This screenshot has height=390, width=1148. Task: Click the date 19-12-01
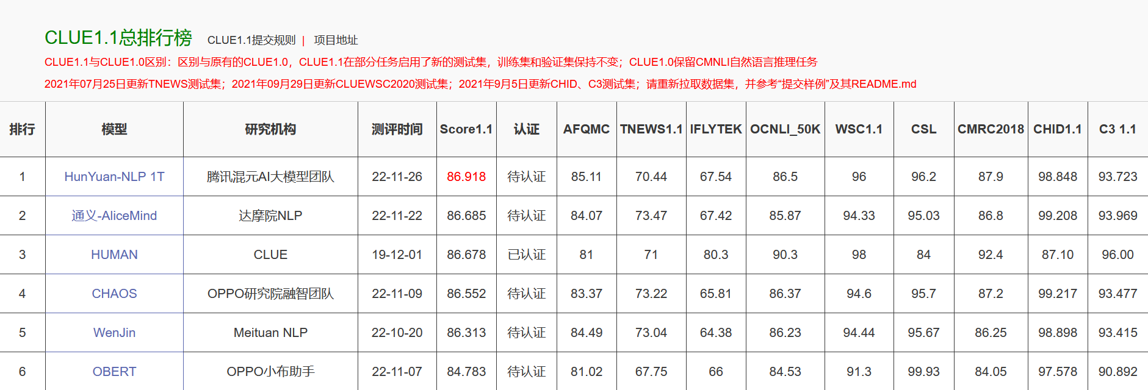[397, 255]
